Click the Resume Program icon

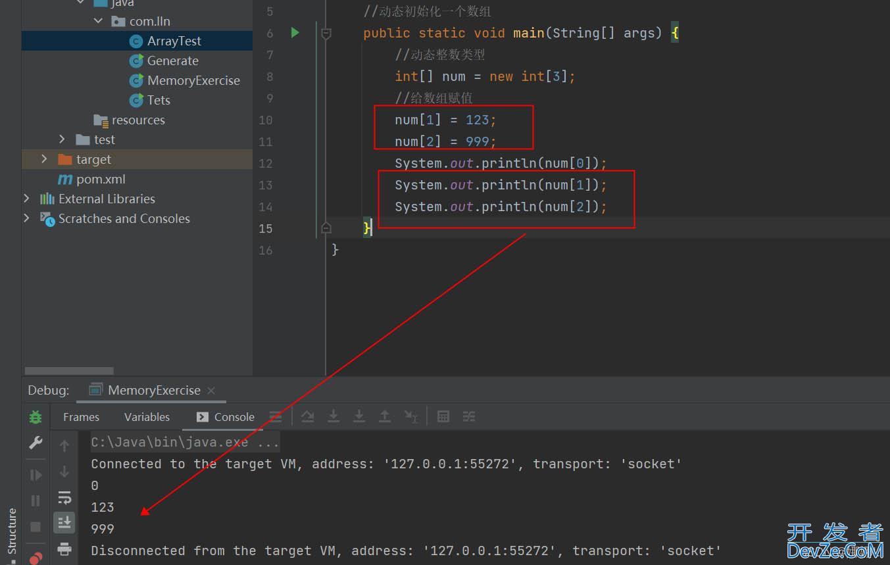click(36, 475)
